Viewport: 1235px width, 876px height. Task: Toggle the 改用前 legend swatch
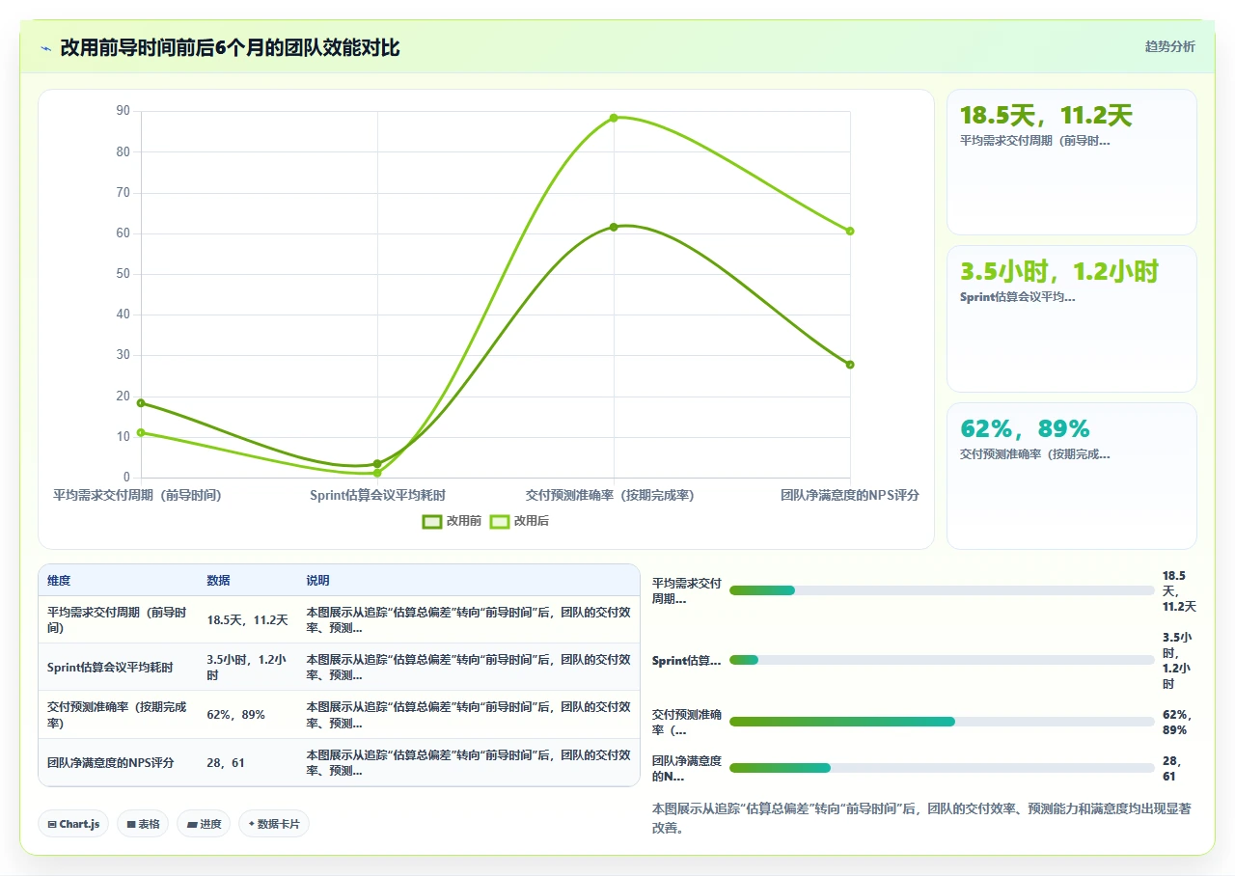(432, 521)
